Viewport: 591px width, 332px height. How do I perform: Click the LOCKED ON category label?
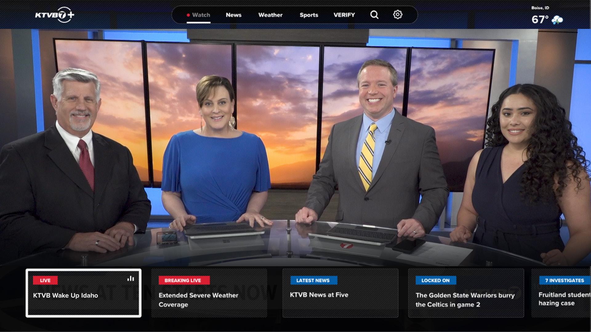(435, 280)
